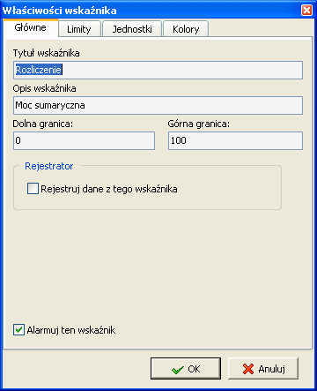
Task: Click the green checkmark icon on OK
Action: 178,370
